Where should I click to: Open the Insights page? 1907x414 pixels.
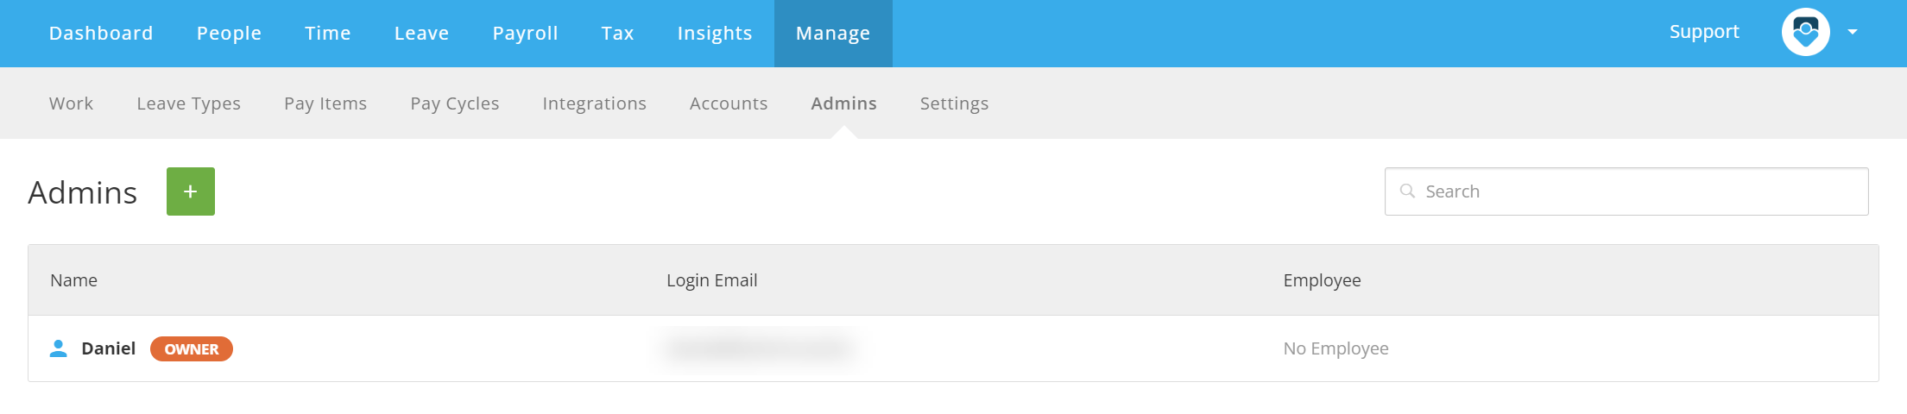tap(715, 33)
